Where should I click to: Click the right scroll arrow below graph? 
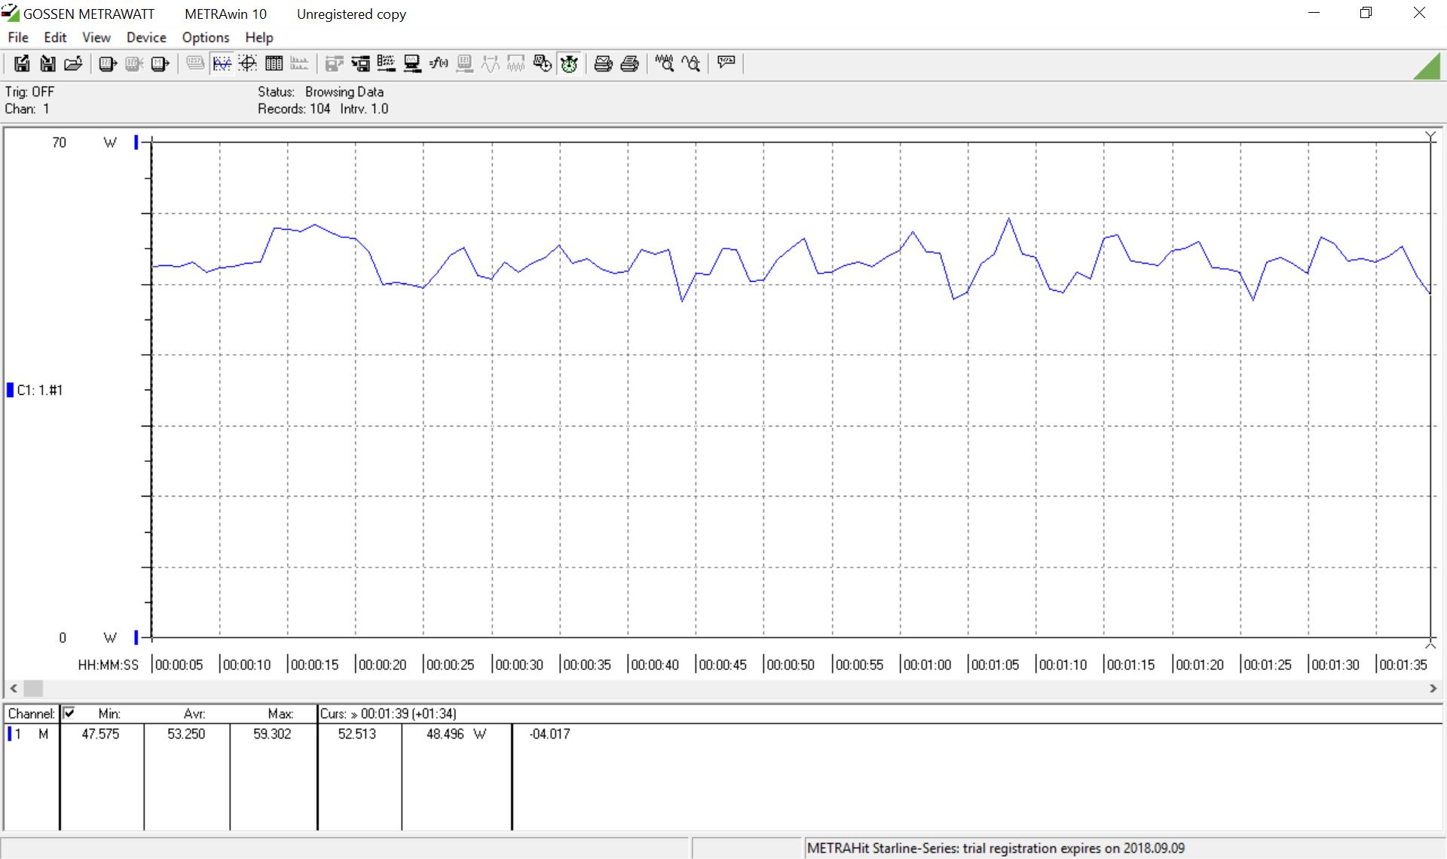1433,688
